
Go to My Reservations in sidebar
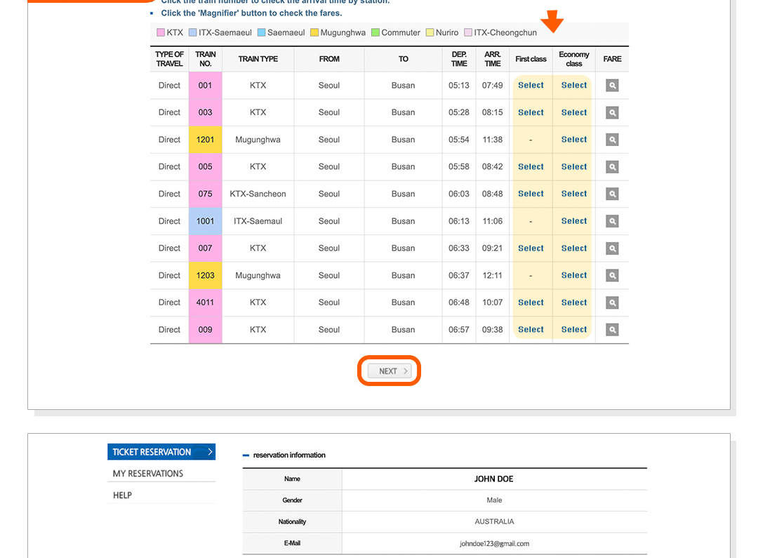[x=148, y=474]
